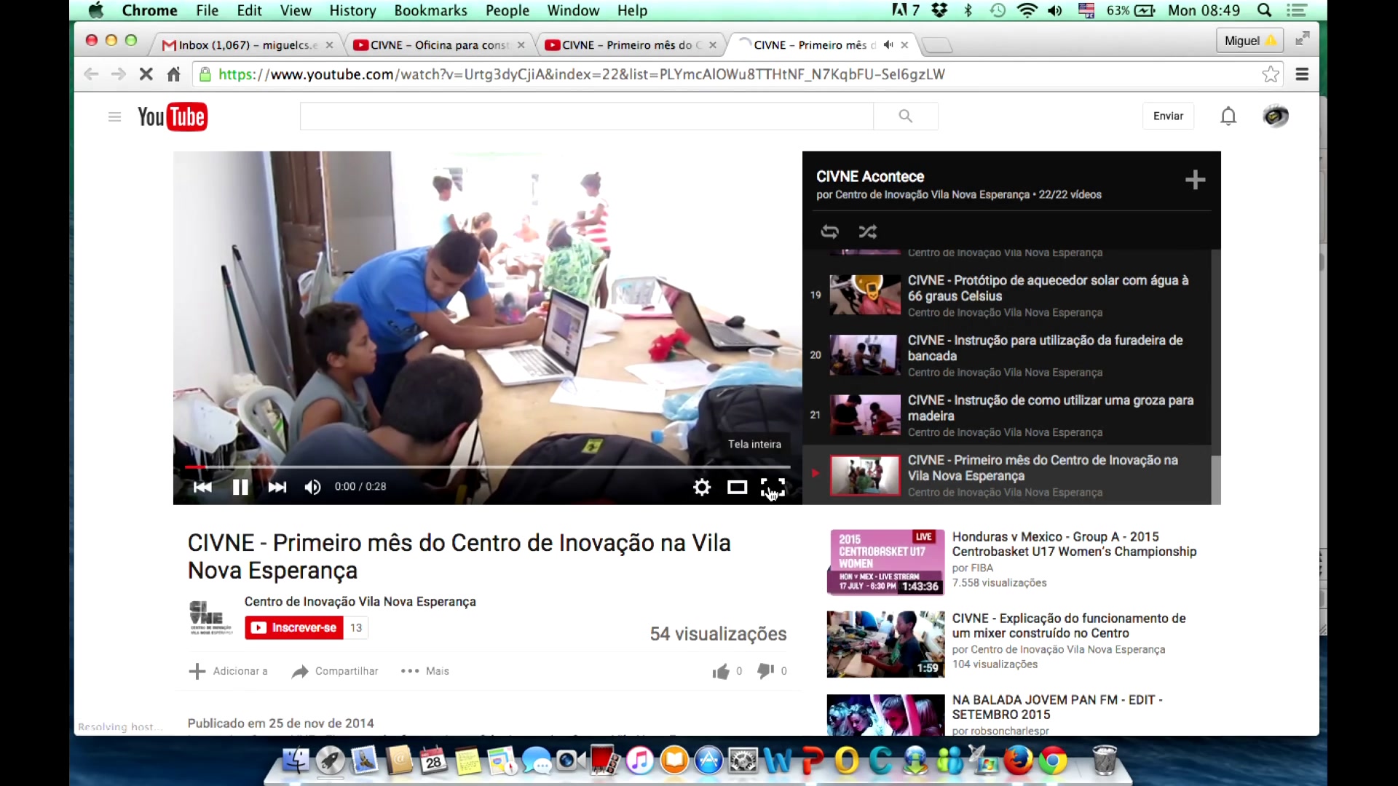Open Wi-Fi status menu
The height and width of the screenshot is (786, 1398).
(x=1027, y=10)
